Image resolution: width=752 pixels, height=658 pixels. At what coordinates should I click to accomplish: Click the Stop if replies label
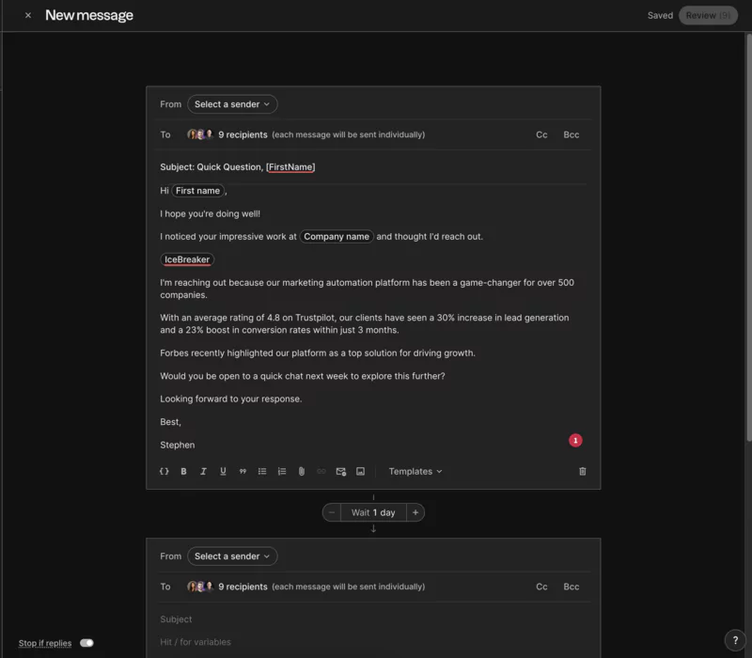pyautogui.click(x=45, y=643)
